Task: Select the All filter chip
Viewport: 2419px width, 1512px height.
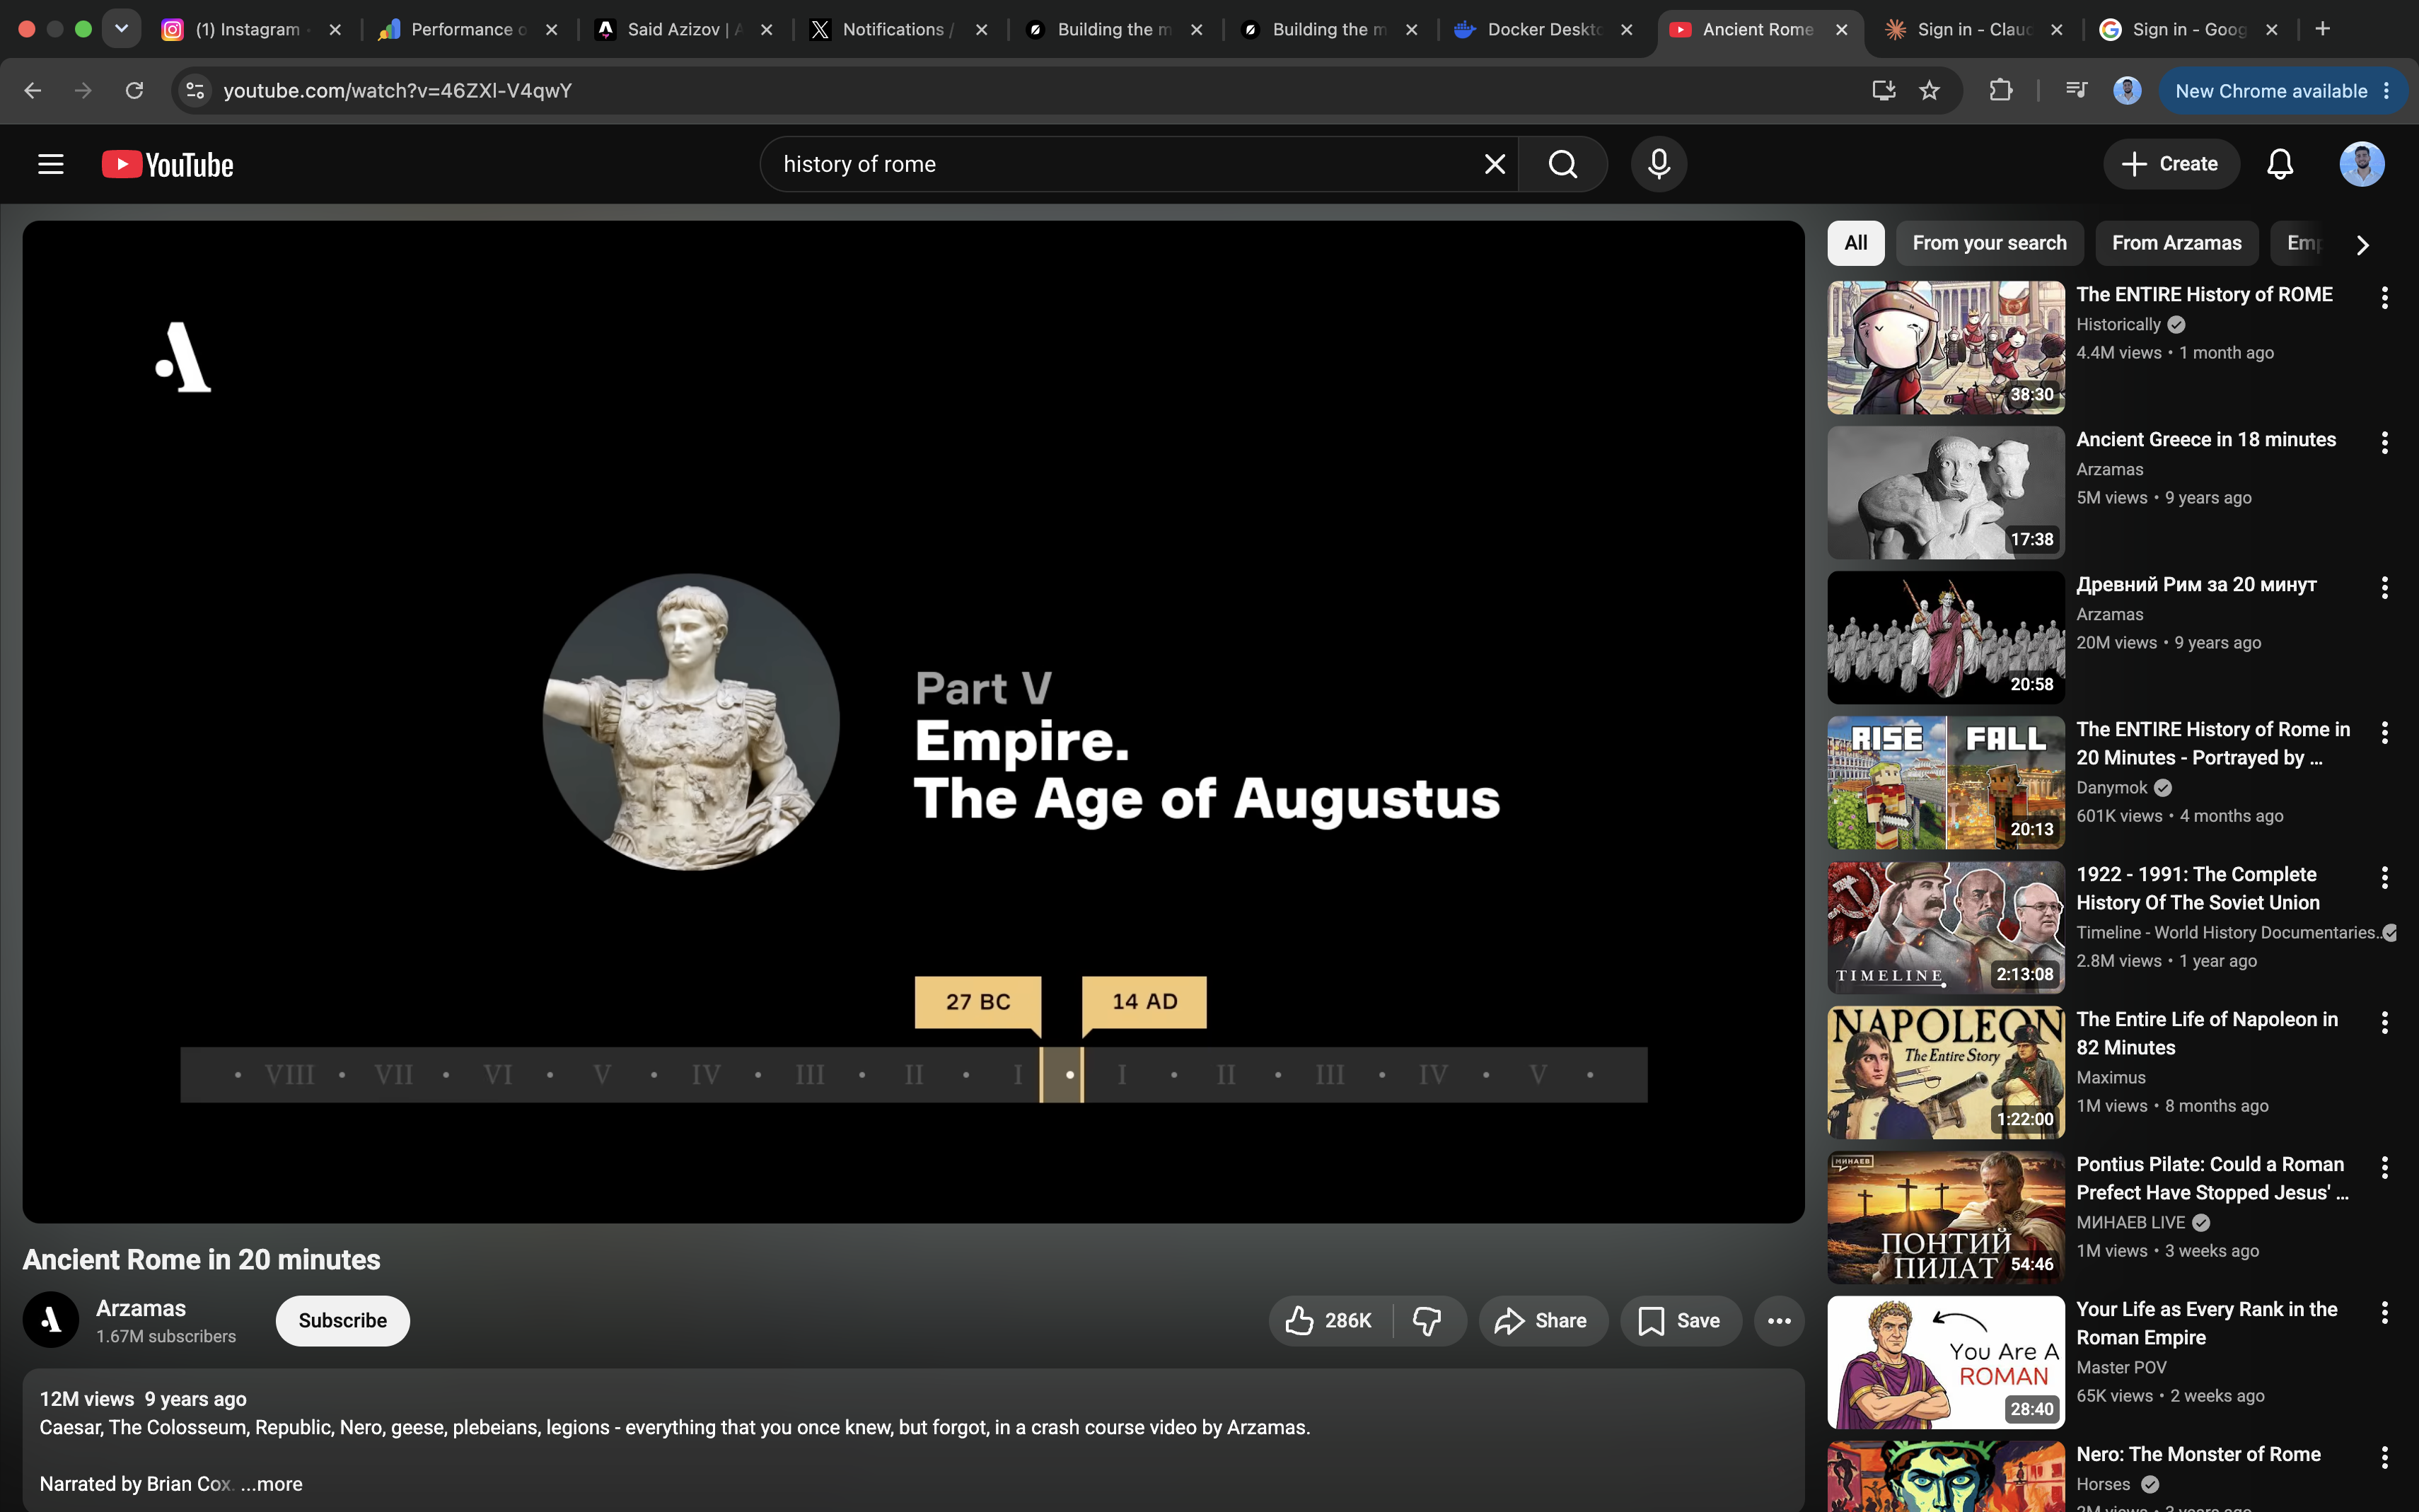Action: click(1855, 243)
